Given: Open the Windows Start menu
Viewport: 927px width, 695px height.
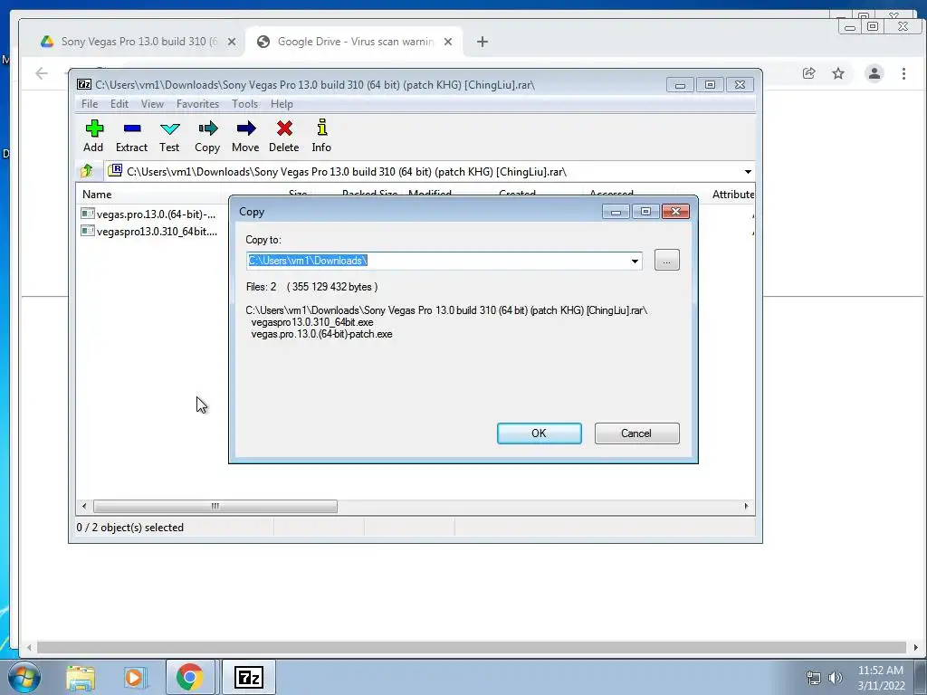Looking at the screenshot, I should coord(24,677).
